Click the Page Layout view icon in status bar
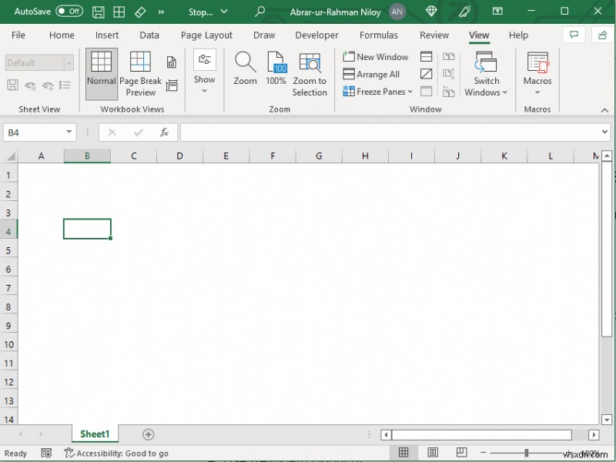 (x=432, y=453)
